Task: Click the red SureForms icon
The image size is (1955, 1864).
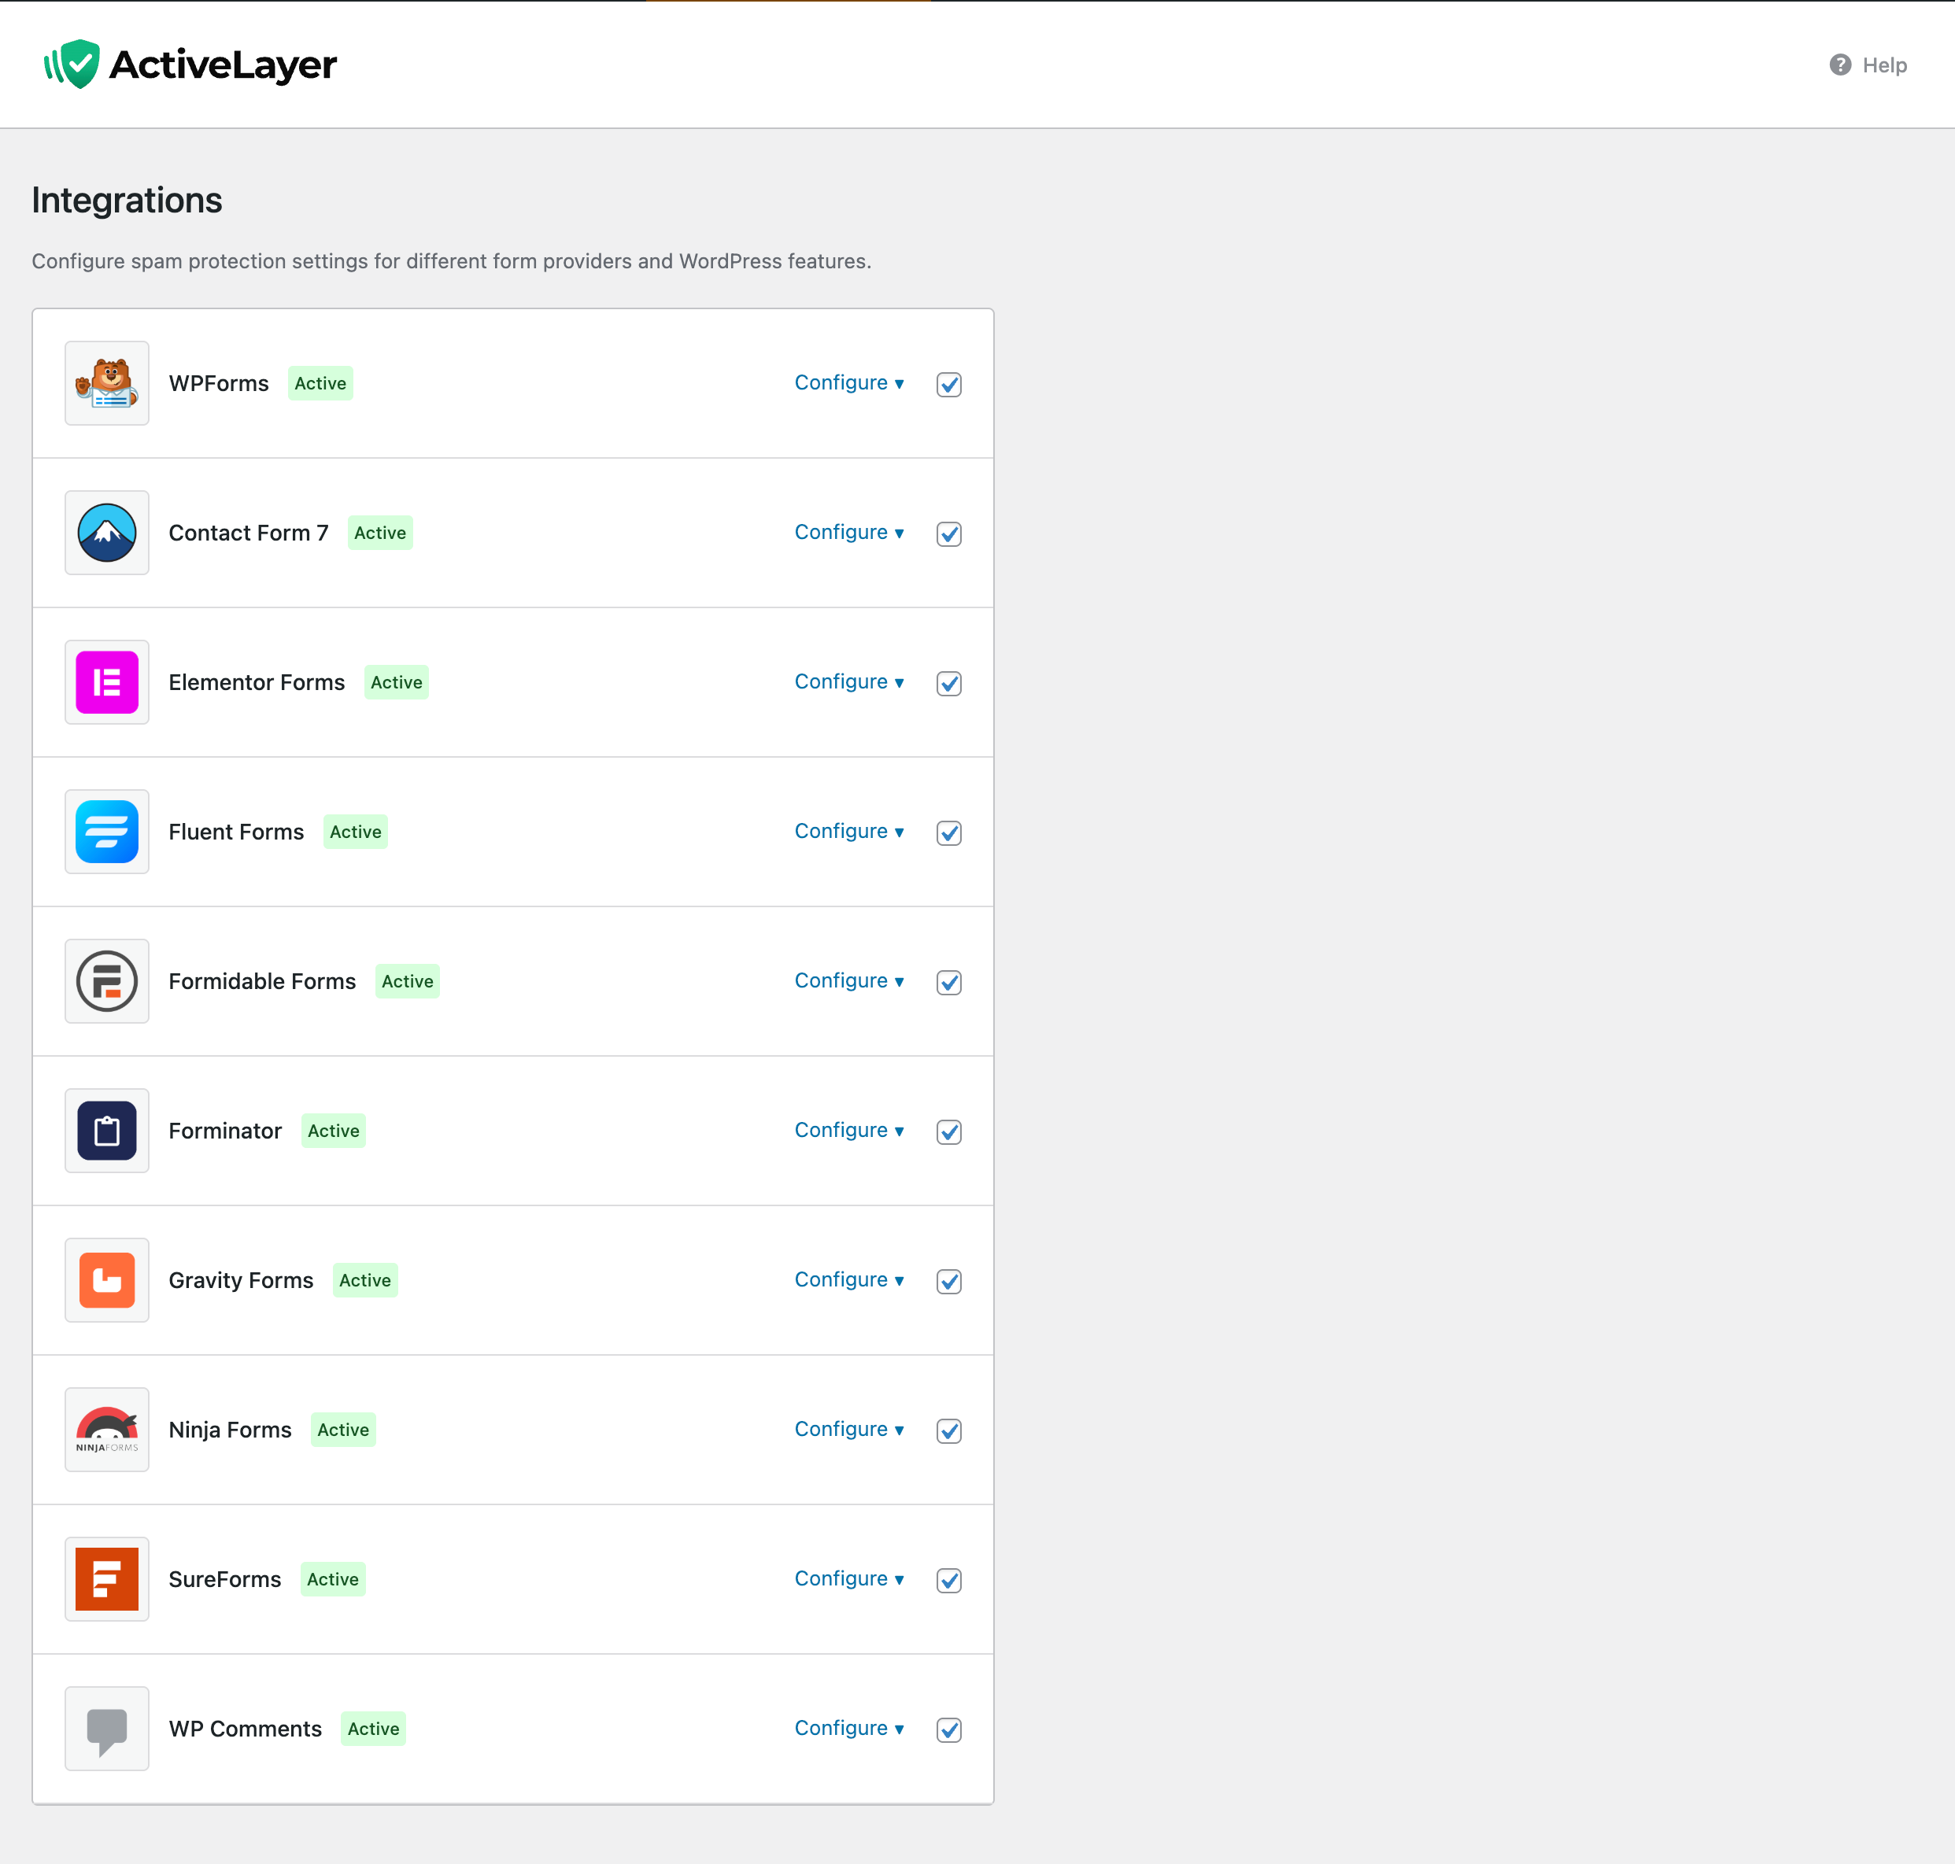Action: click(107, 1579)
